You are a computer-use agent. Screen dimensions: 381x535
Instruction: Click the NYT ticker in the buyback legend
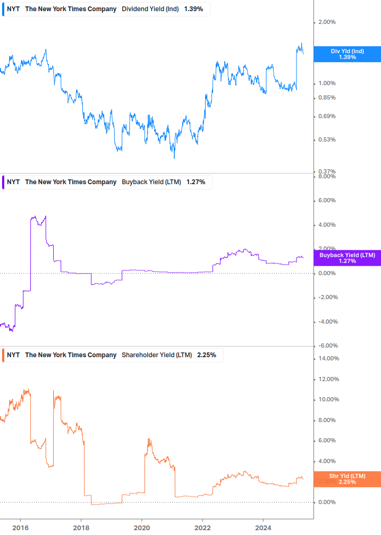click(x=13, y=182)
